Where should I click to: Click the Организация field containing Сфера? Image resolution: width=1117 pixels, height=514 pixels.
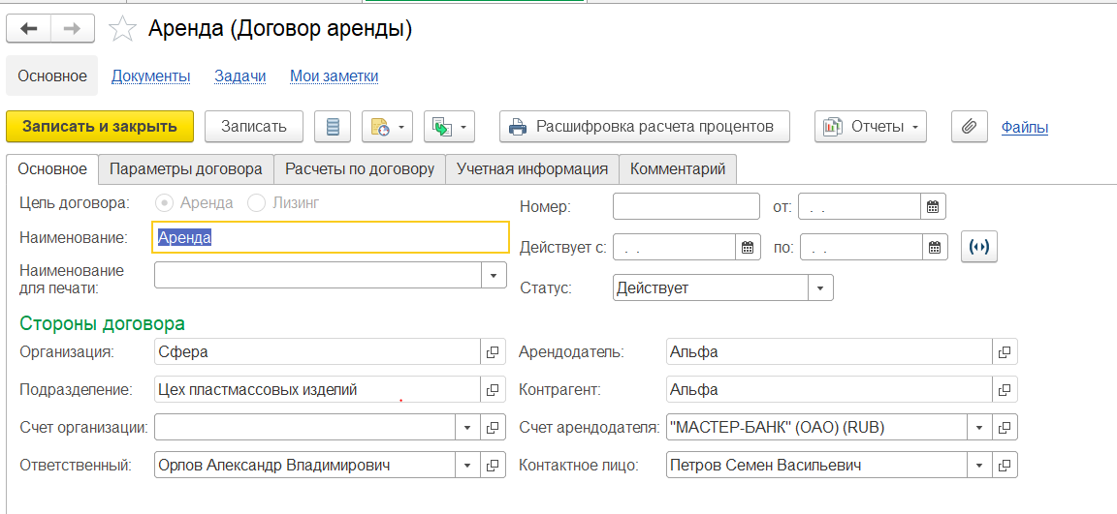coord(318,352)
